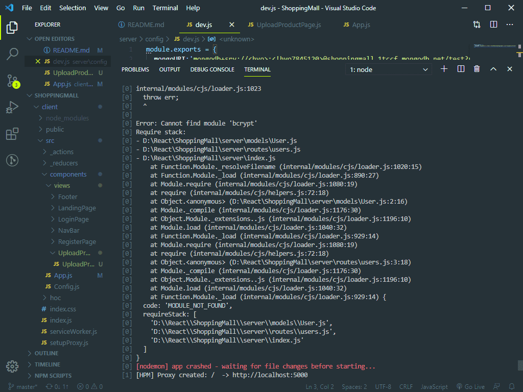Change the CRLF end of line sequence
523x392 pixels.
click(x=406, y=387)
